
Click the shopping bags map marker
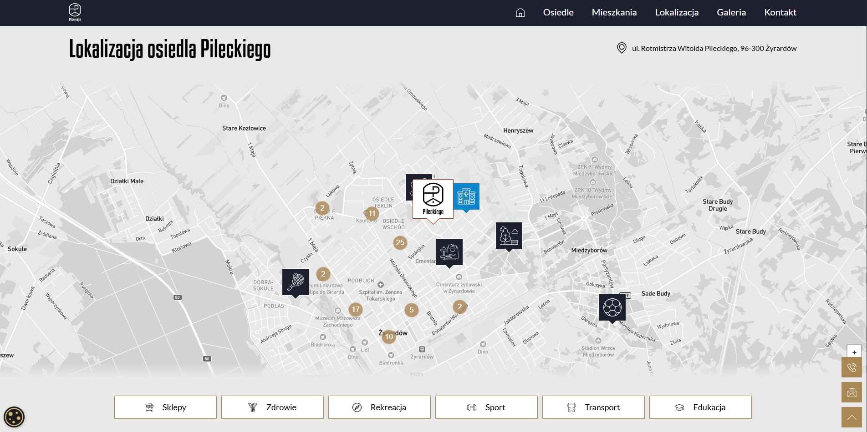449,252
